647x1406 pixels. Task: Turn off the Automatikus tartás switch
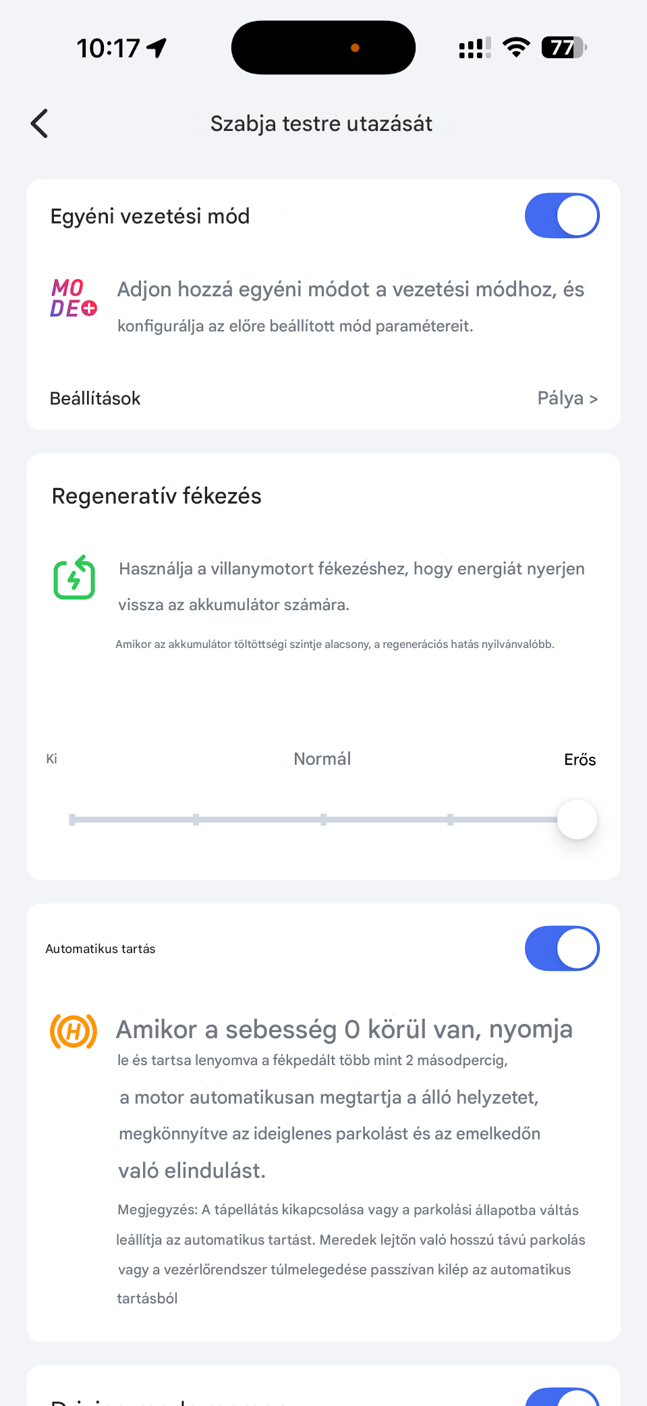562,948
